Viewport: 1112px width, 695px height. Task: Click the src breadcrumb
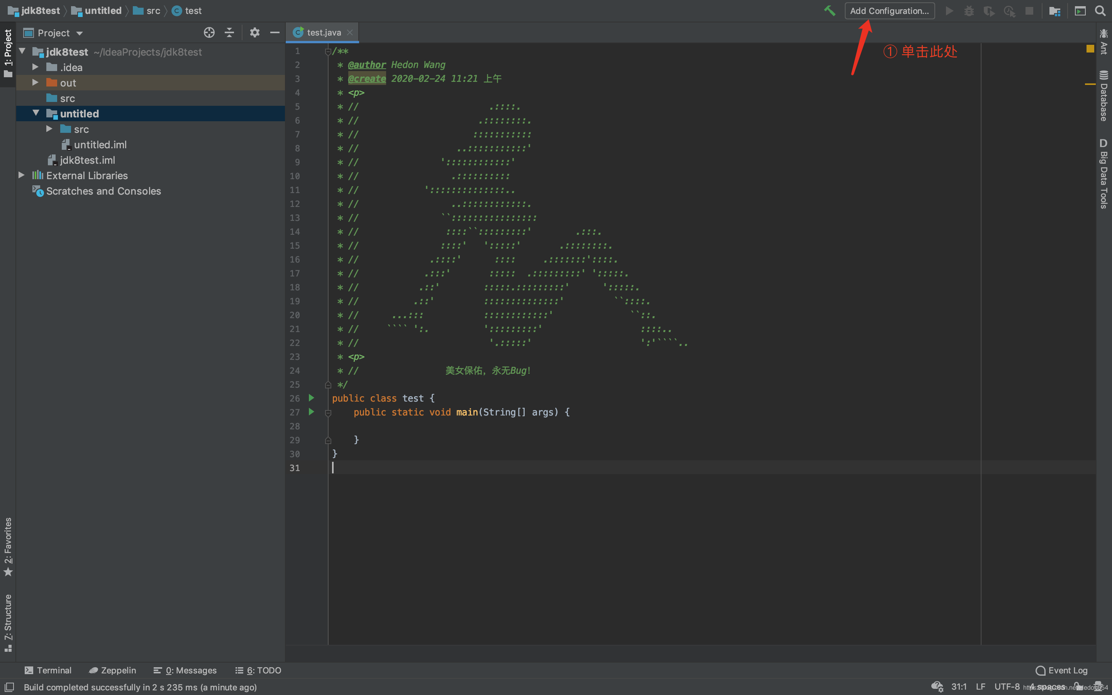click(x=147, y=10)
